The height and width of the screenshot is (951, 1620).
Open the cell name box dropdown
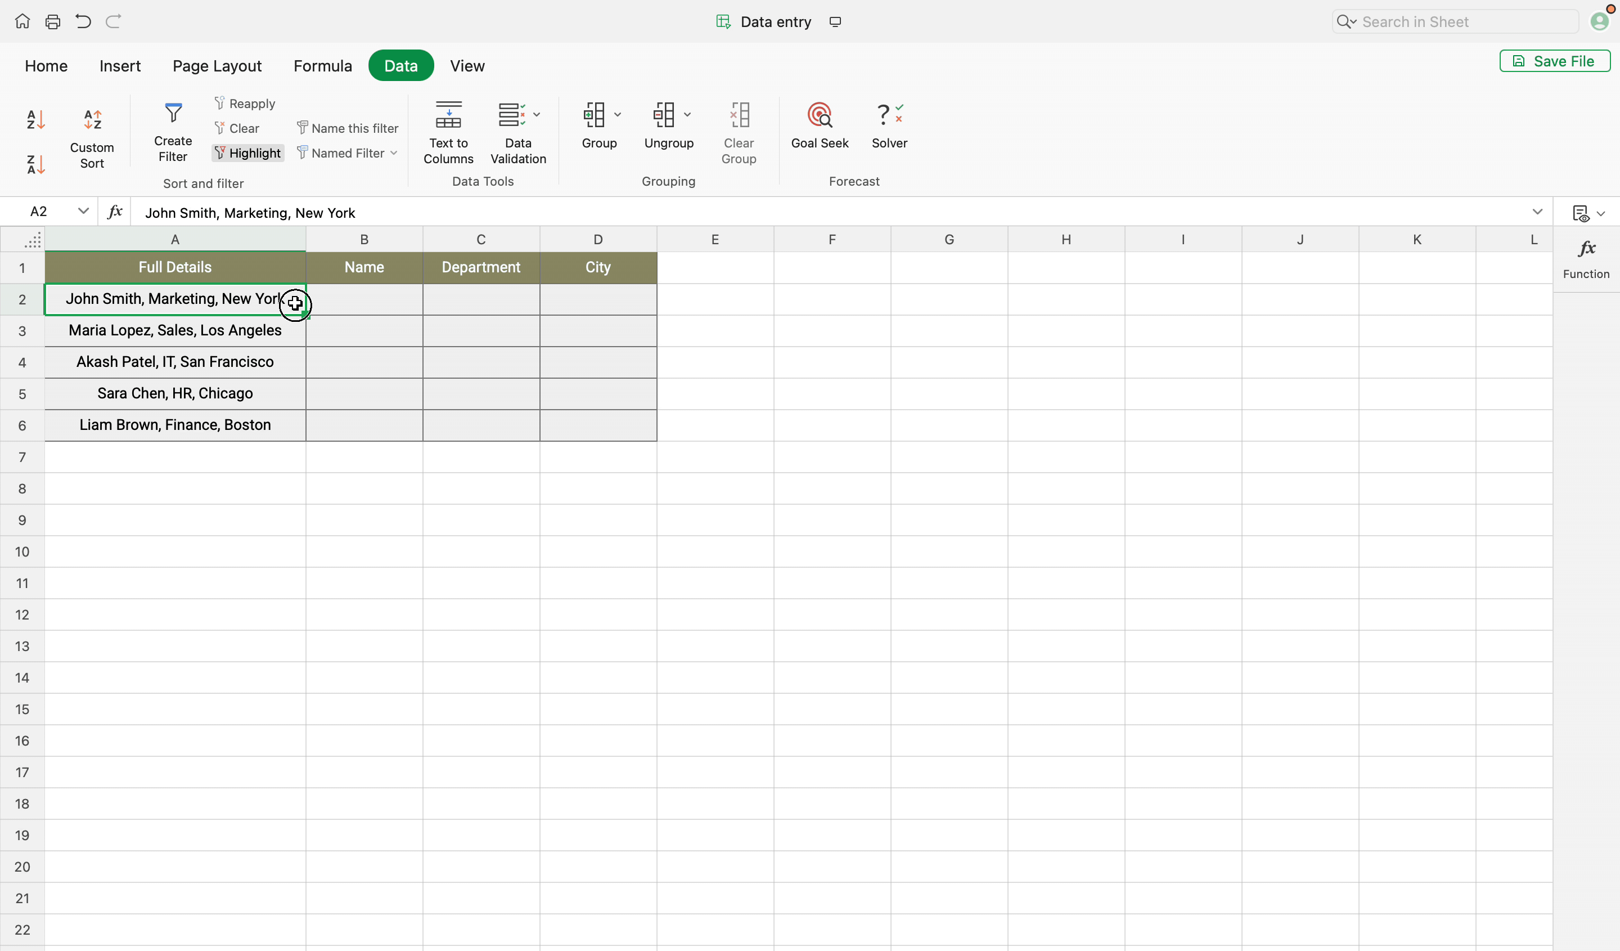(83, 212)
